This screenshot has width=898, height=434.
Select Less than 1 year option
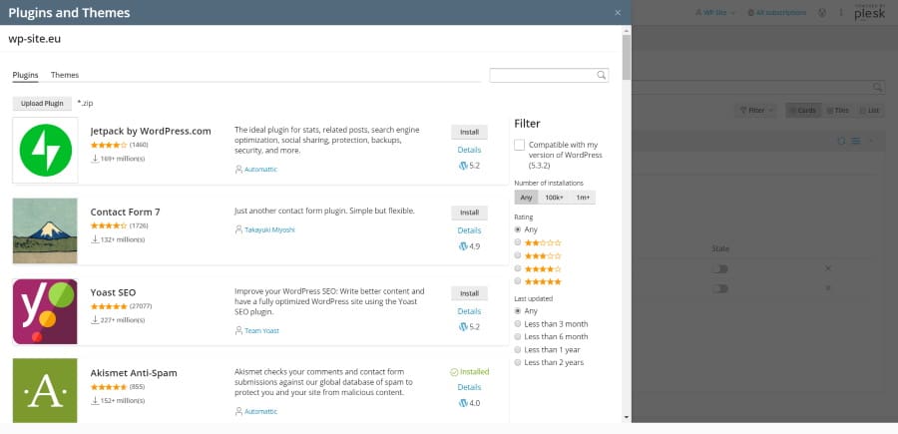tap(518, 350)
